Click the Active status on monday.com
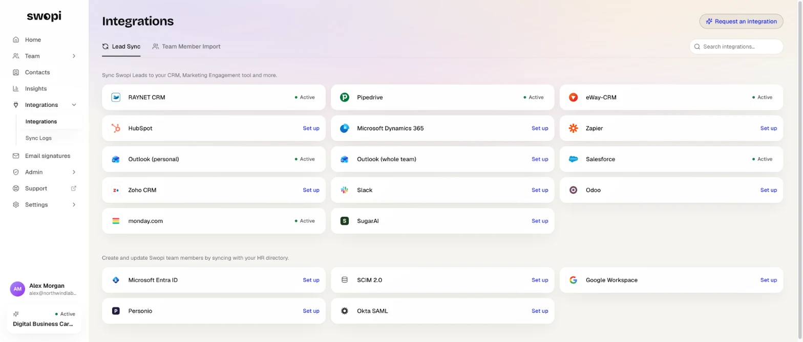 (x=305, y=221)
